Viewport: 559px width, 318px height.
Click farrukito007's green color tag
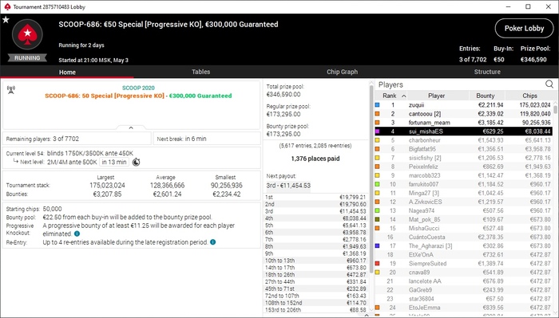coord(377,184)
